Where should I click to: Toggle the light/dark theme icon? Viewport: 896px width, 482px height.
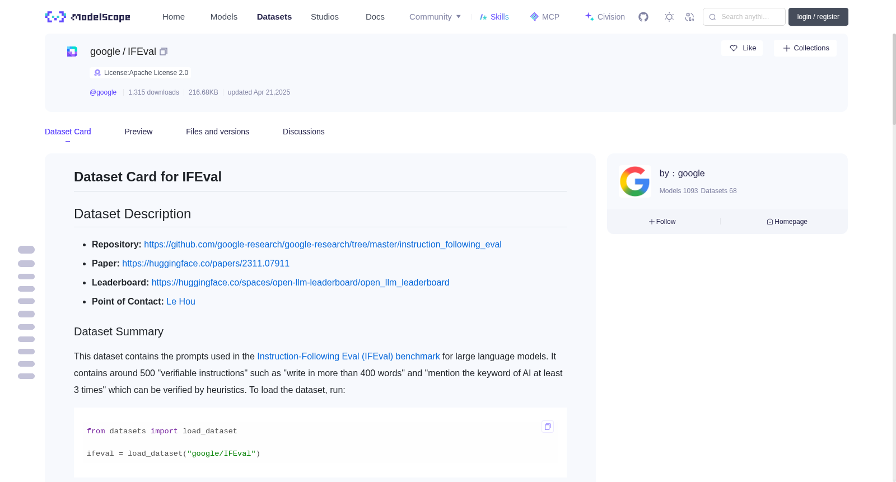669,17
